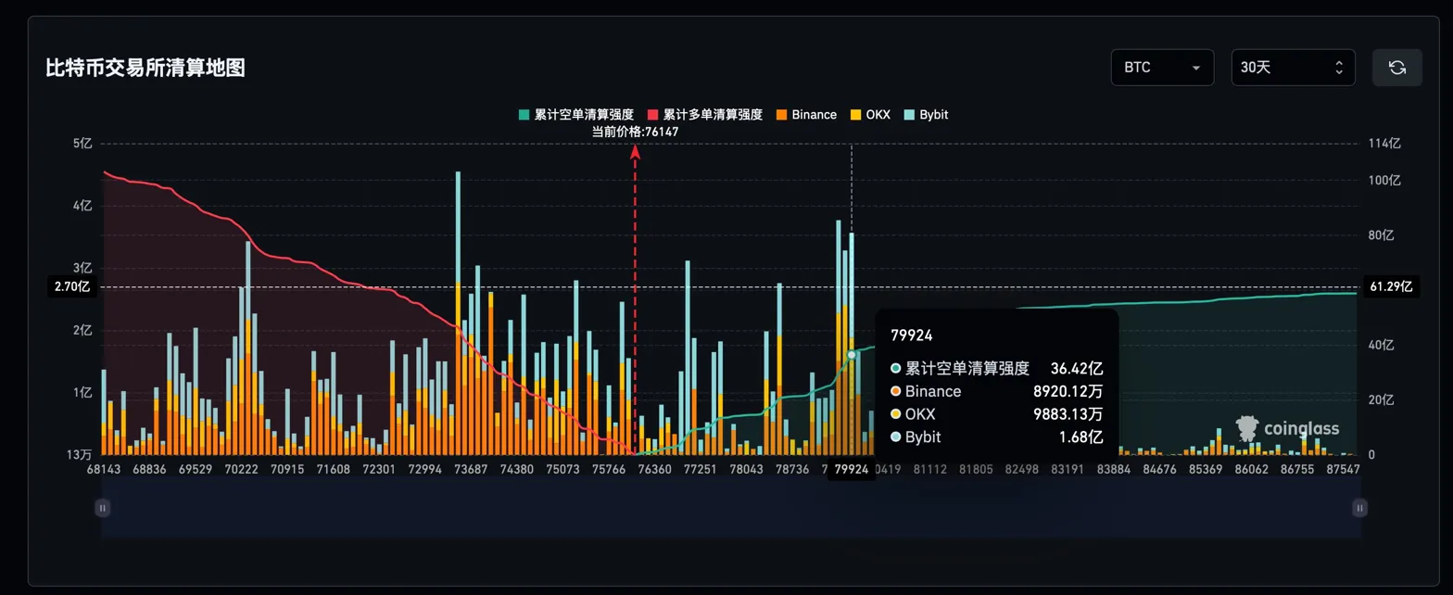Click the 68143 price axis label
This screenshot has height=595, width=1453.
[104, 470]
